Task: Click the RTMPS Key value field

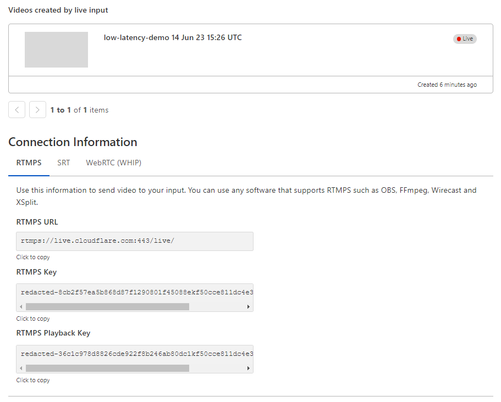Action: (x=135, y=292)
